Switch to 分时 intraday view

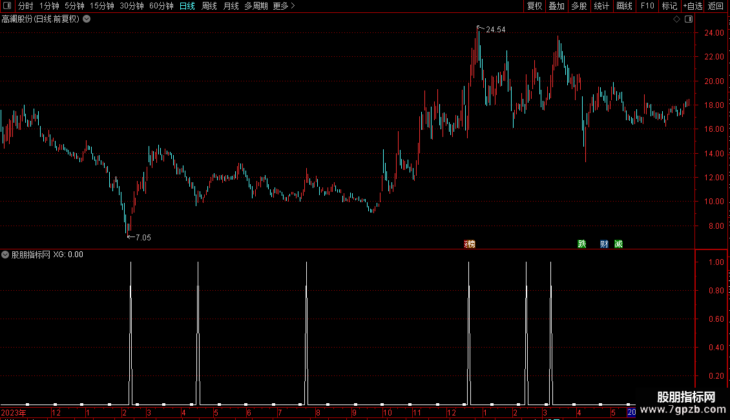26,6
